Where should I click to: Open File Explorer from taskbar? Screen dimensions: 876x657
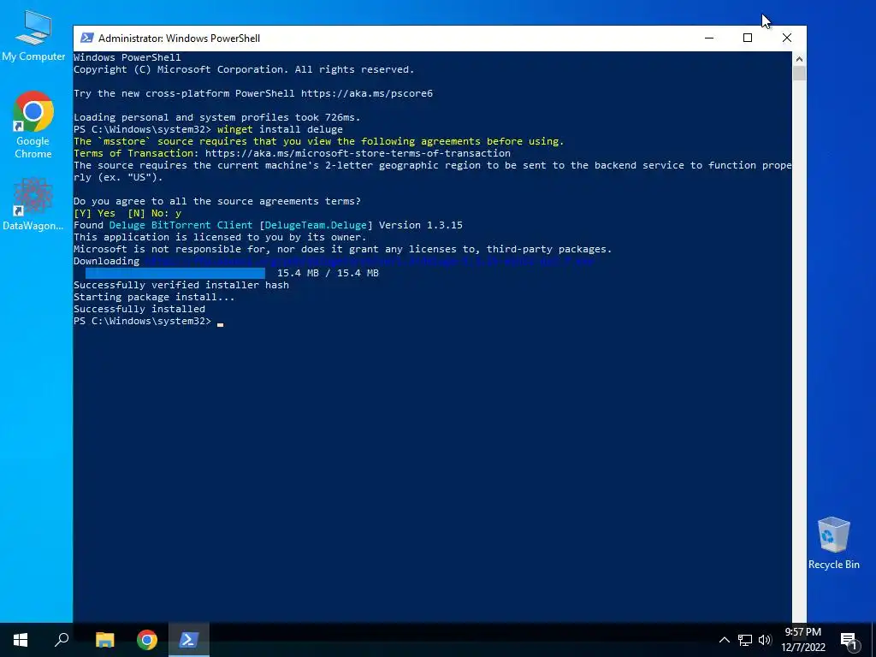pyautogui.click(x=105, y=640)
